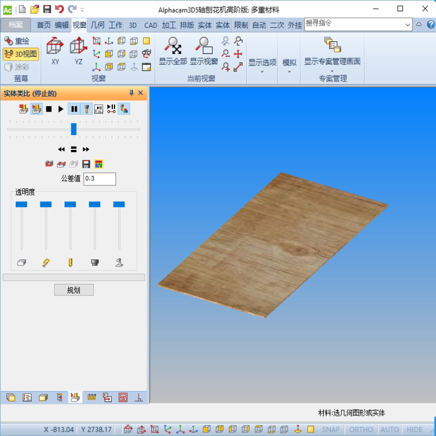436x436 pixels.
Task: Click the step-by-operation play icon
Action: click(x=99, y=108)
